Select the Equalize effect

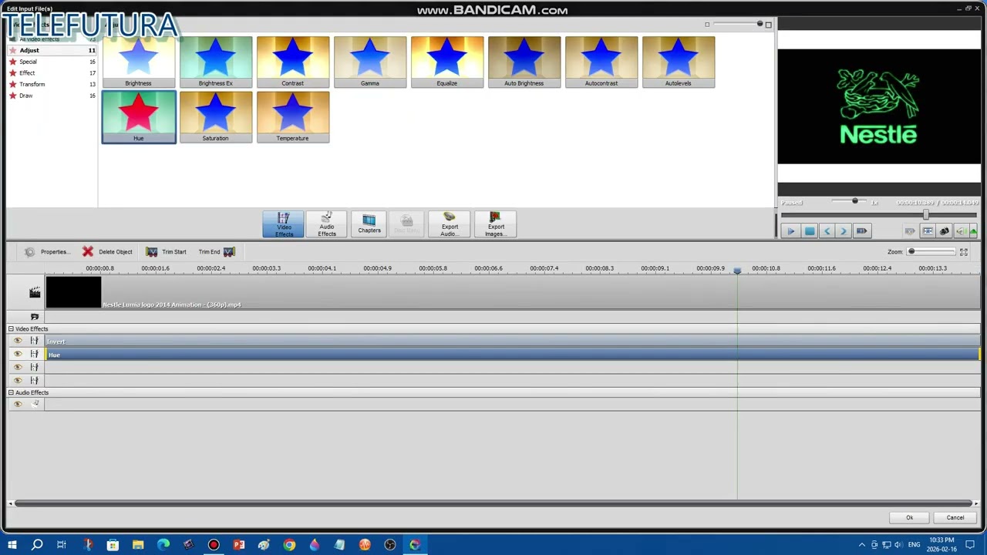point(447,62)
